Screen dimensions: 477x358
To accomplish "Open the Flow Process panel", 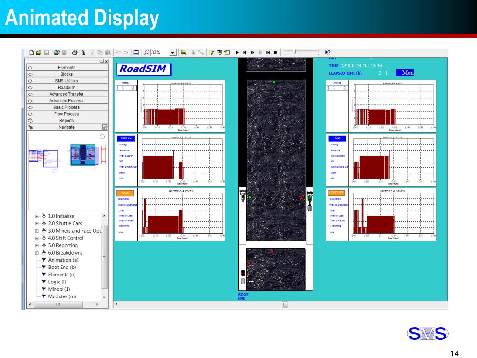I will 67,114.
